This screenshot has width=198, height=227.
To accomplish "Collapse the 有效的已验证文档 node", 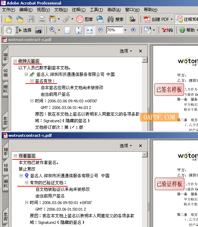I will (26, 182).
